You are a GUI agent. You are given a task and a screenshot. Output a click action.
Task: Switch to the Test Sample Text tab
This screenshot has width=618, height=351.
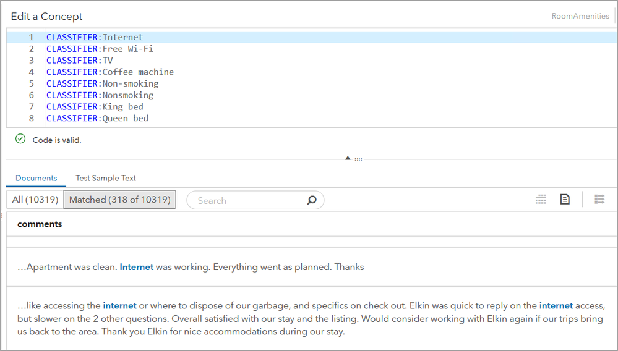pos(106,178)
